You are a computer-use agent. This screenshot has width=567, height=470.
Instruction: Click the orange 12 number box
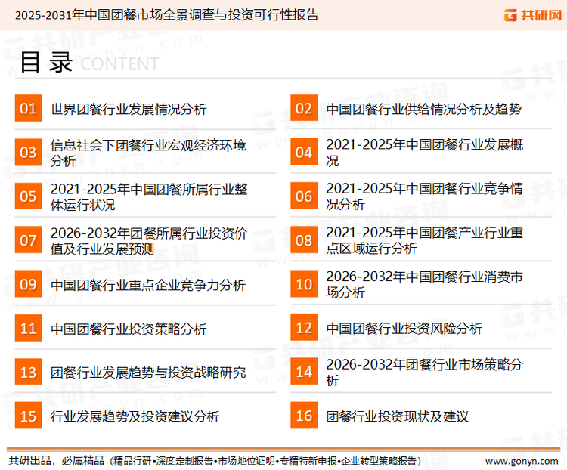(304, 327)
